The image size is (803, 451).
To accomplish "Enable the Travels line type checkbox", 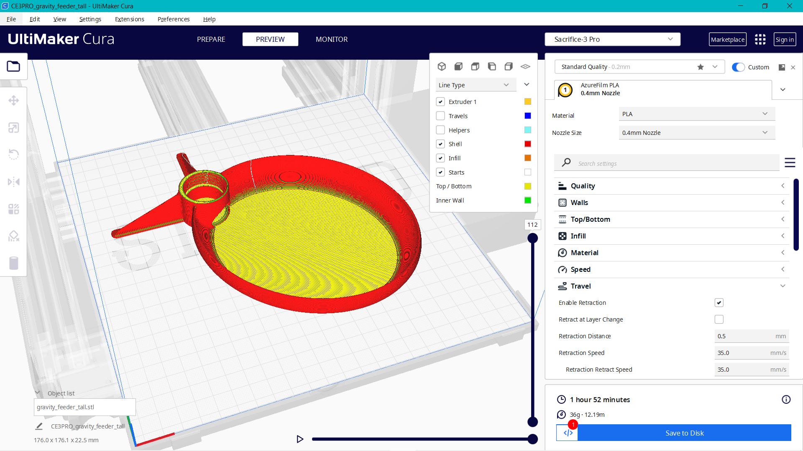I will [x=440, y=116].
